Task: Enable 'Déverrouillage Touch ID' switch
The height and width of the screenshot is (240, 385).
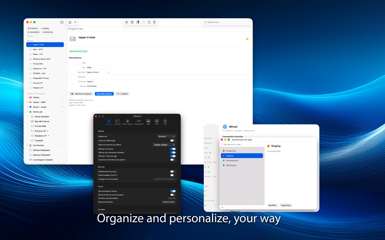Action: 173,175
